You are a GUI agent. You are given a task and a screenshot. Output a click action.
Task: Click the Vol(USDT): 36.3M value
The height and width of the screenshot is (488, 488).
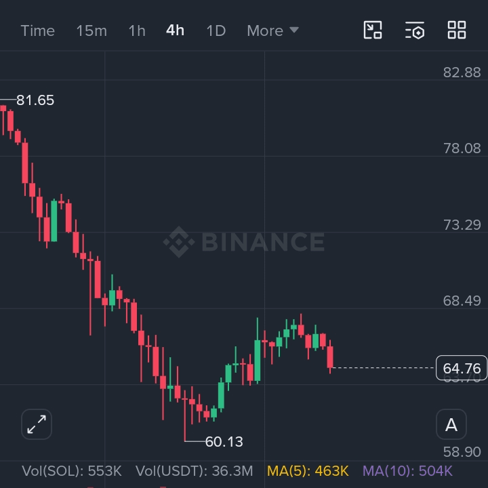click(x=195, y=471)
